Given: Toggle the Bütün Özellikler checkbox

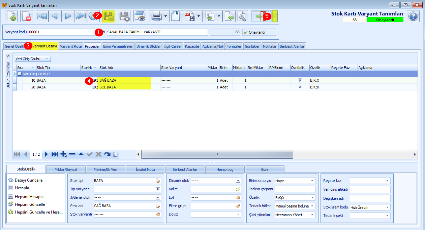Looking at the screenshot, I should tap(8, 56).
